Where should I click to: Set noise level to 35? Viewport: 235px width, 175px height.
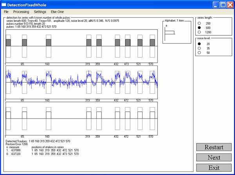tap(199, 48)
